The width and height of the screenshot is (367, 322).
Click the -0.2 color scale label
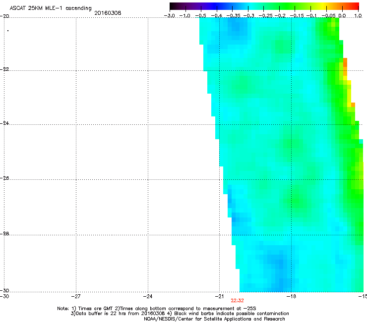(x=280, y=16)
